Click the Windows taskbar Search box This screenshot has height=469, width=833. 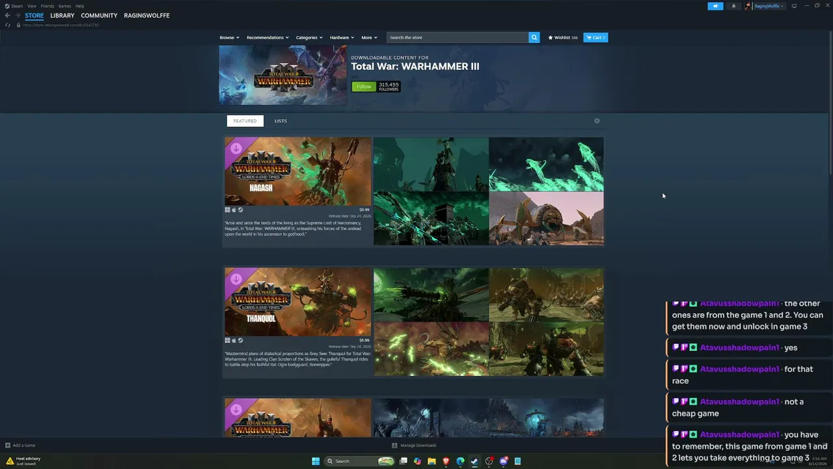[x=359, y=461]
